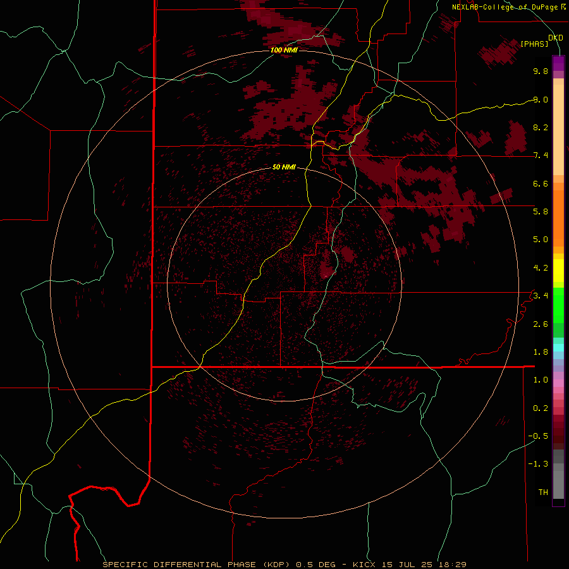The height and width of the screenshot is (569, 569).
Task: Click the 0.5 DEG elevation text
Action: click(316, 565)
